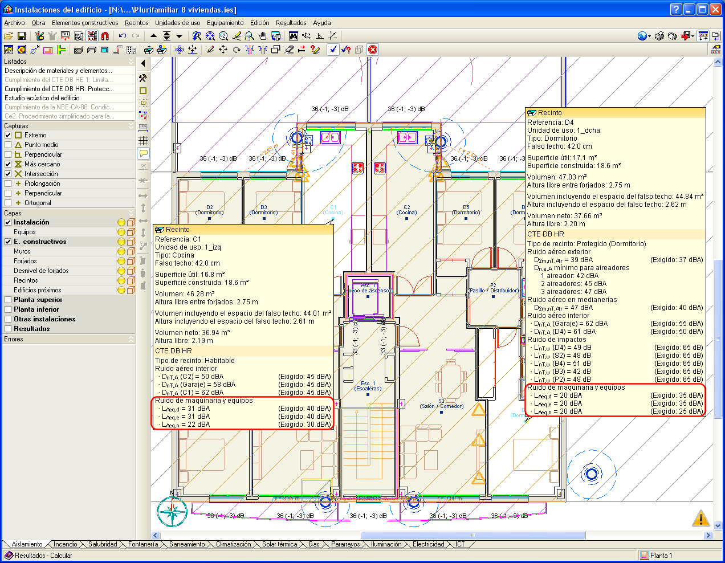725x563 pixels.
Task: Click the Undo arrow in the toolbar
Action: pos(122,36)
